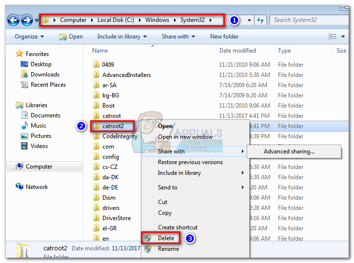
Task: Select Local Disk (C:) in breadcrumb
Action: (116, 20)
